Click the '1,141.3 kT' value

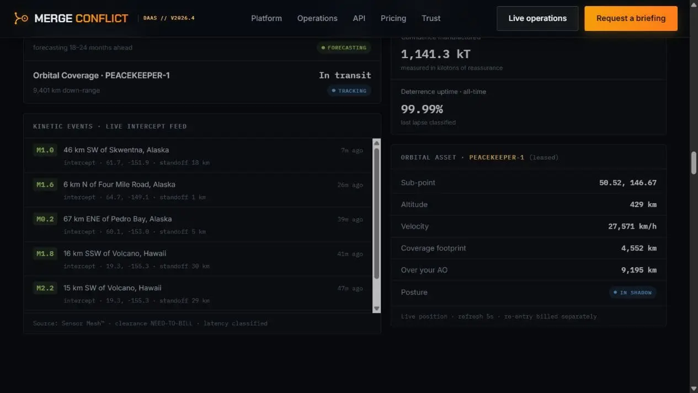pos(436,54)
